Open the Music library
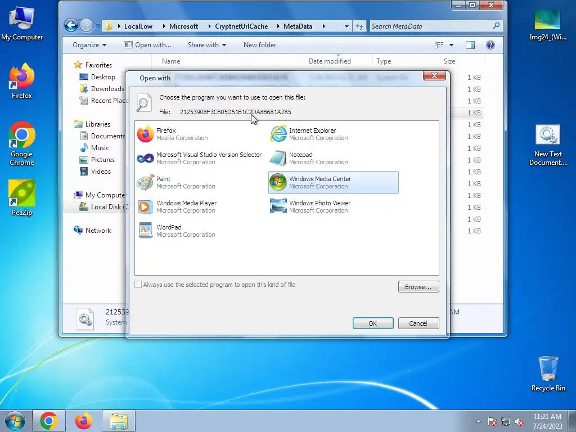 pyautogui.click(x=94, y=148)
